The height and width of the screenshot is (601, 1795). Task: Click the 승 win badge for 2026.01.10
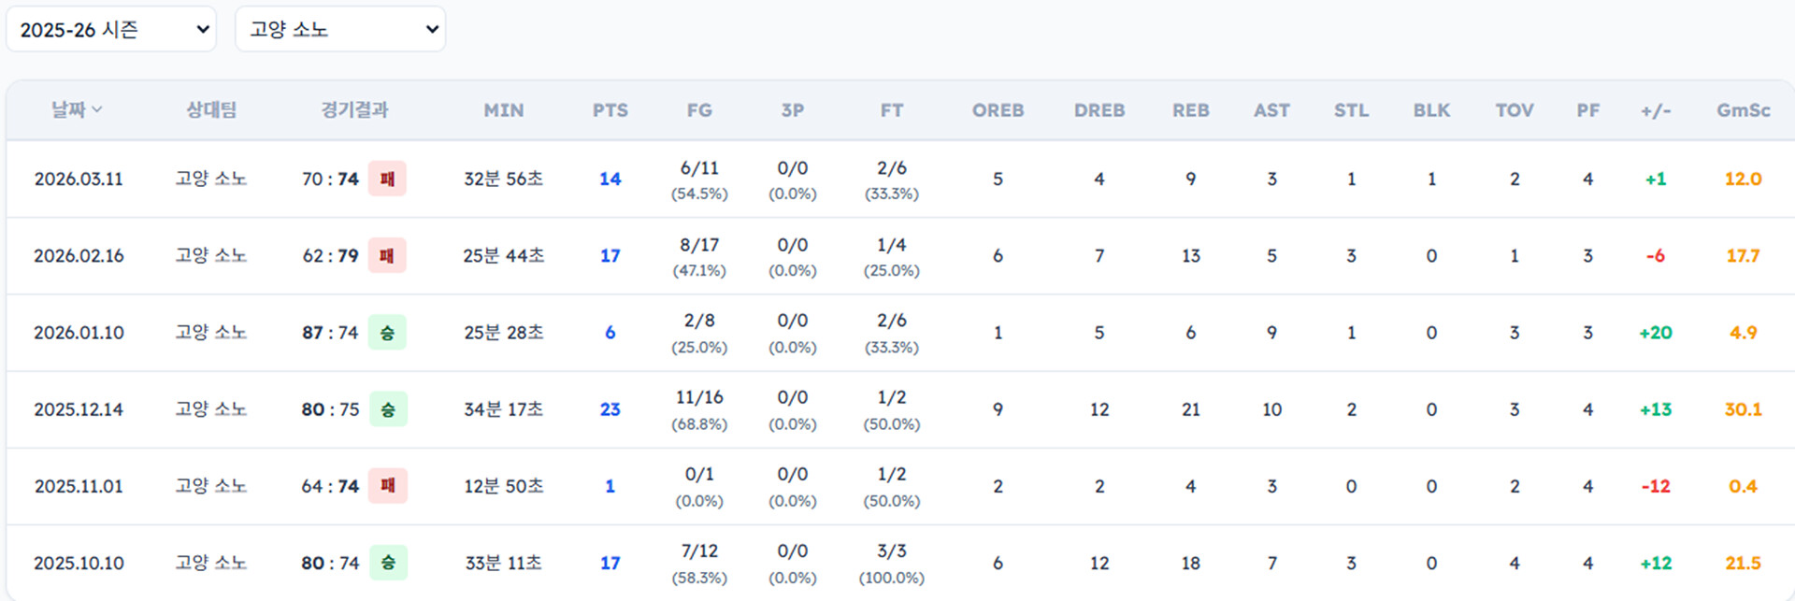pos(387,333)
